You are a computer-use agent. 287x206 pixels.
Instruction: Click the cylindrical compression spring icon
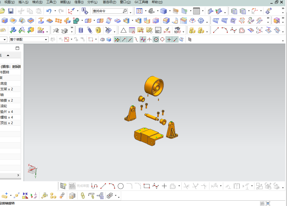81,30
